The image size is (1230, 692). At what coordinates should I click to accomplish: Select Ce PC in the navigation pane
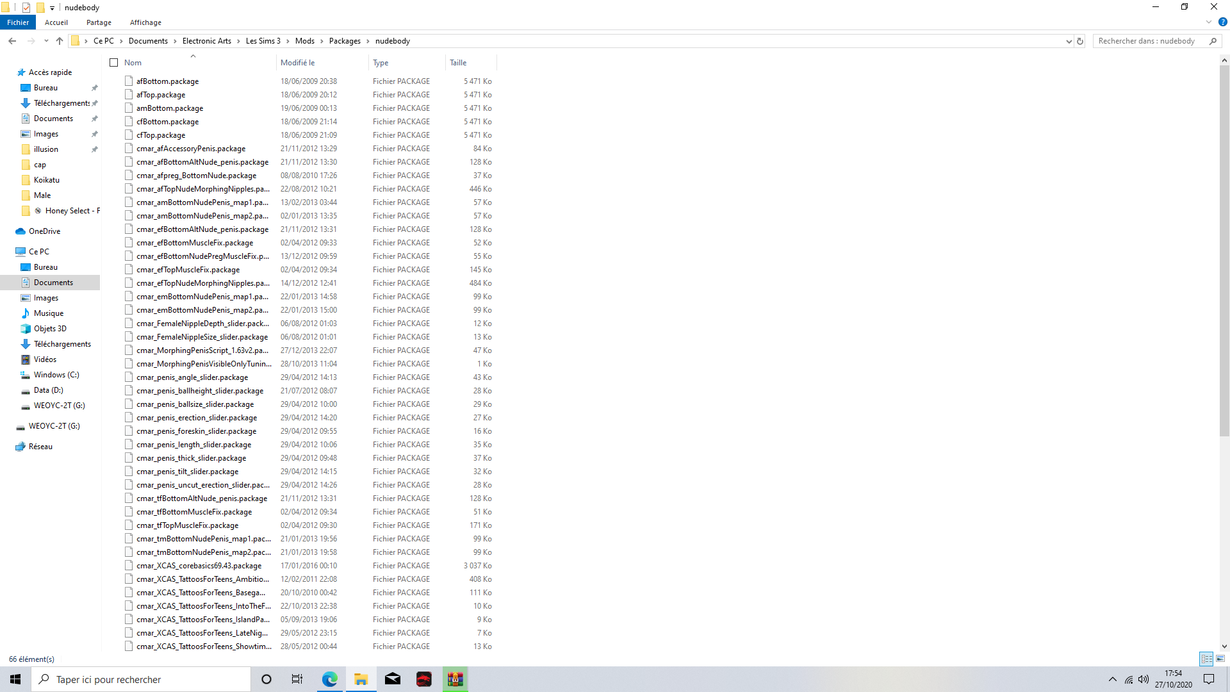point(38,252)
